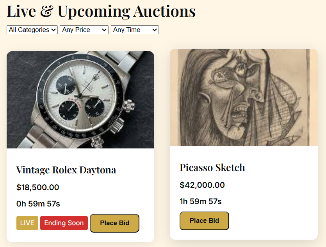Open the Picasso Sketch listing title

[x=212, y=168]
